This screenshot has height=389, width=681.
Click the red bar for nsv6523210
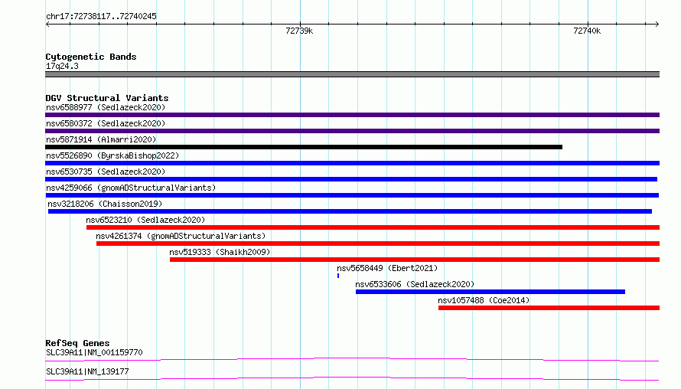pos(373,227)
